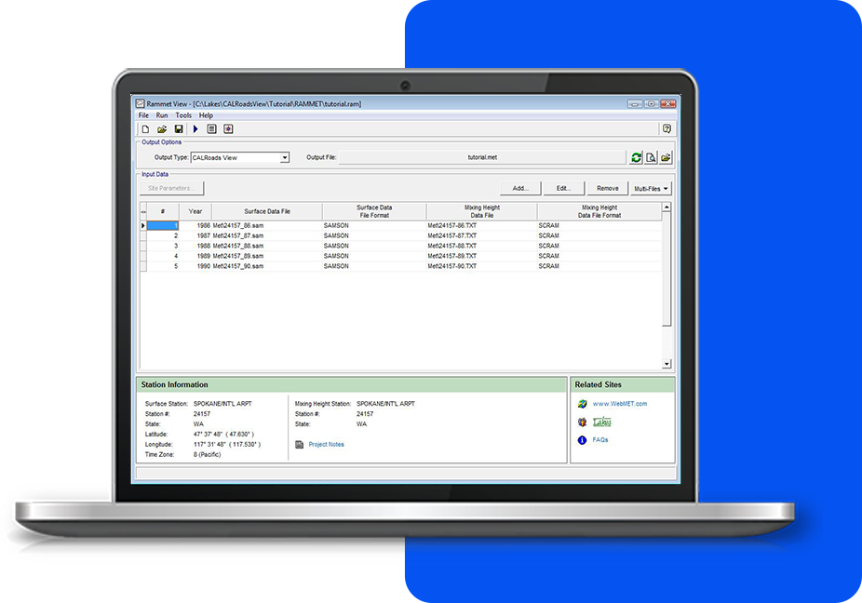
Task: Click the Met24157-86.TXT cell
Action: [x=481, y=226]
